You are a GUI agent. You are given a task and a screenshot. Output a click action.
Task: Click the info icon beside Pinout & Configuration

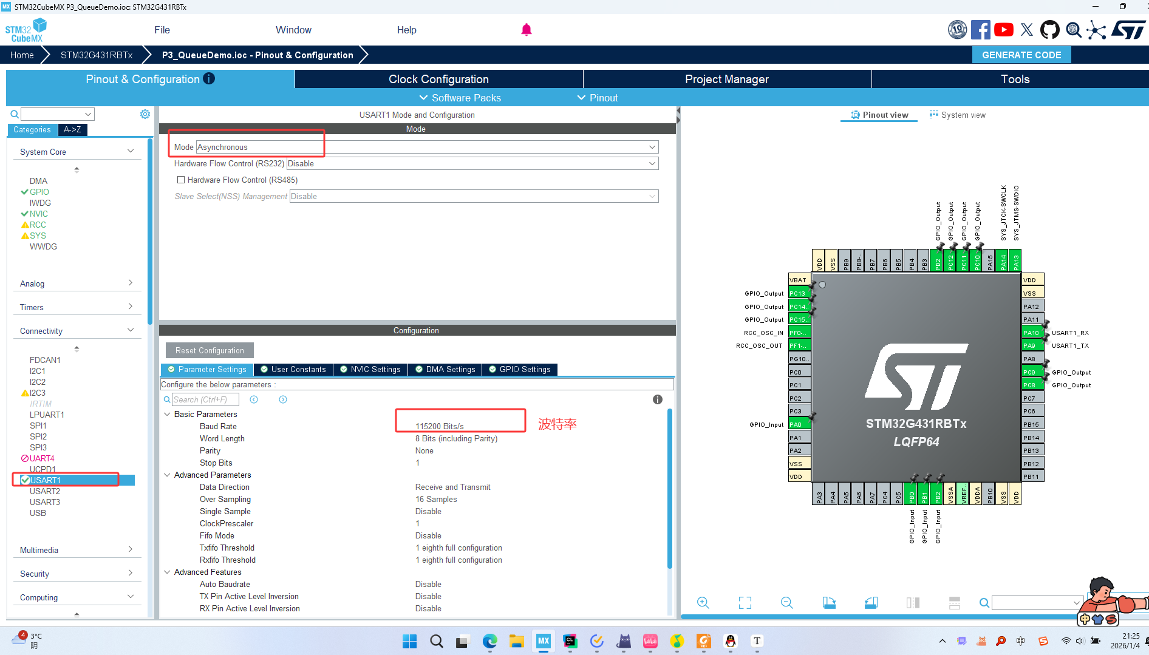coord(209,78)
